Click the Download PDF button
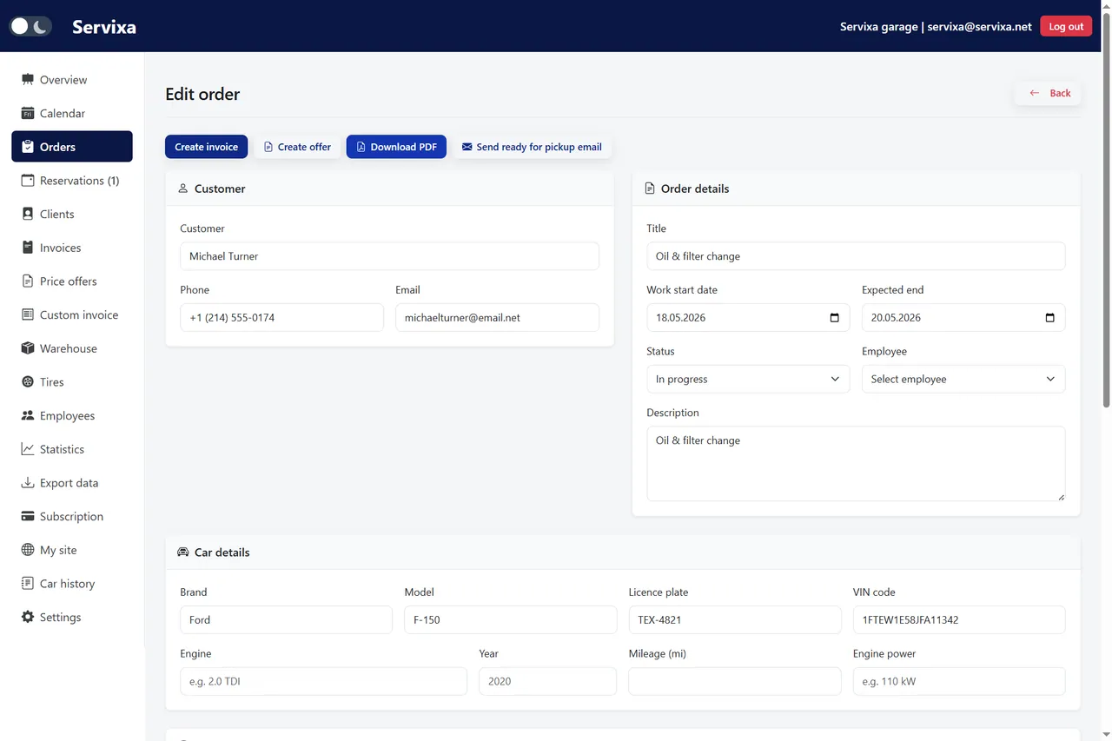 [x=396, y=147]
